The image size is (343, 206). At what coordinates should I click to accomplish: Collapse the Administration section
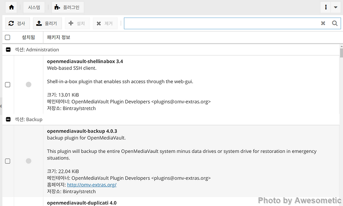pos(8,50)
